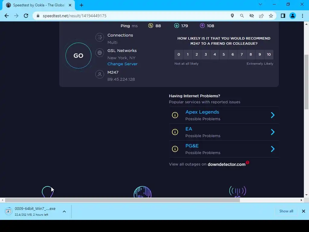The height and width of the screenshot is (232, 309).
Task: Click the Connections mode icon
Action: tap(100, 37)
